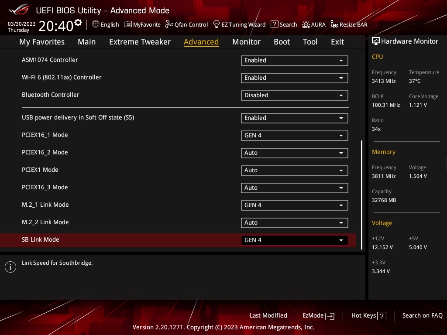
Task: Click the globe language icon
Action: (x=96, y=24)
